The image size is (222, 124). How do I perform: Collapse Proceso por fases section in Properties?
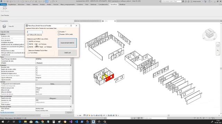[71, 106]
